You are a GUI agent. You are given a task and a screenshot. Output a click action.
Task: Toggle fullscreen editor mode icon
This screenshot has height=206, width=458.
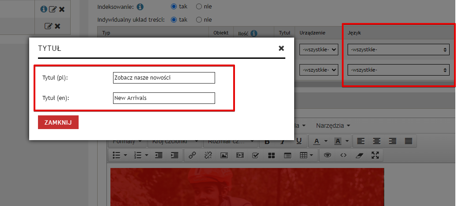(x=375, y=155)
